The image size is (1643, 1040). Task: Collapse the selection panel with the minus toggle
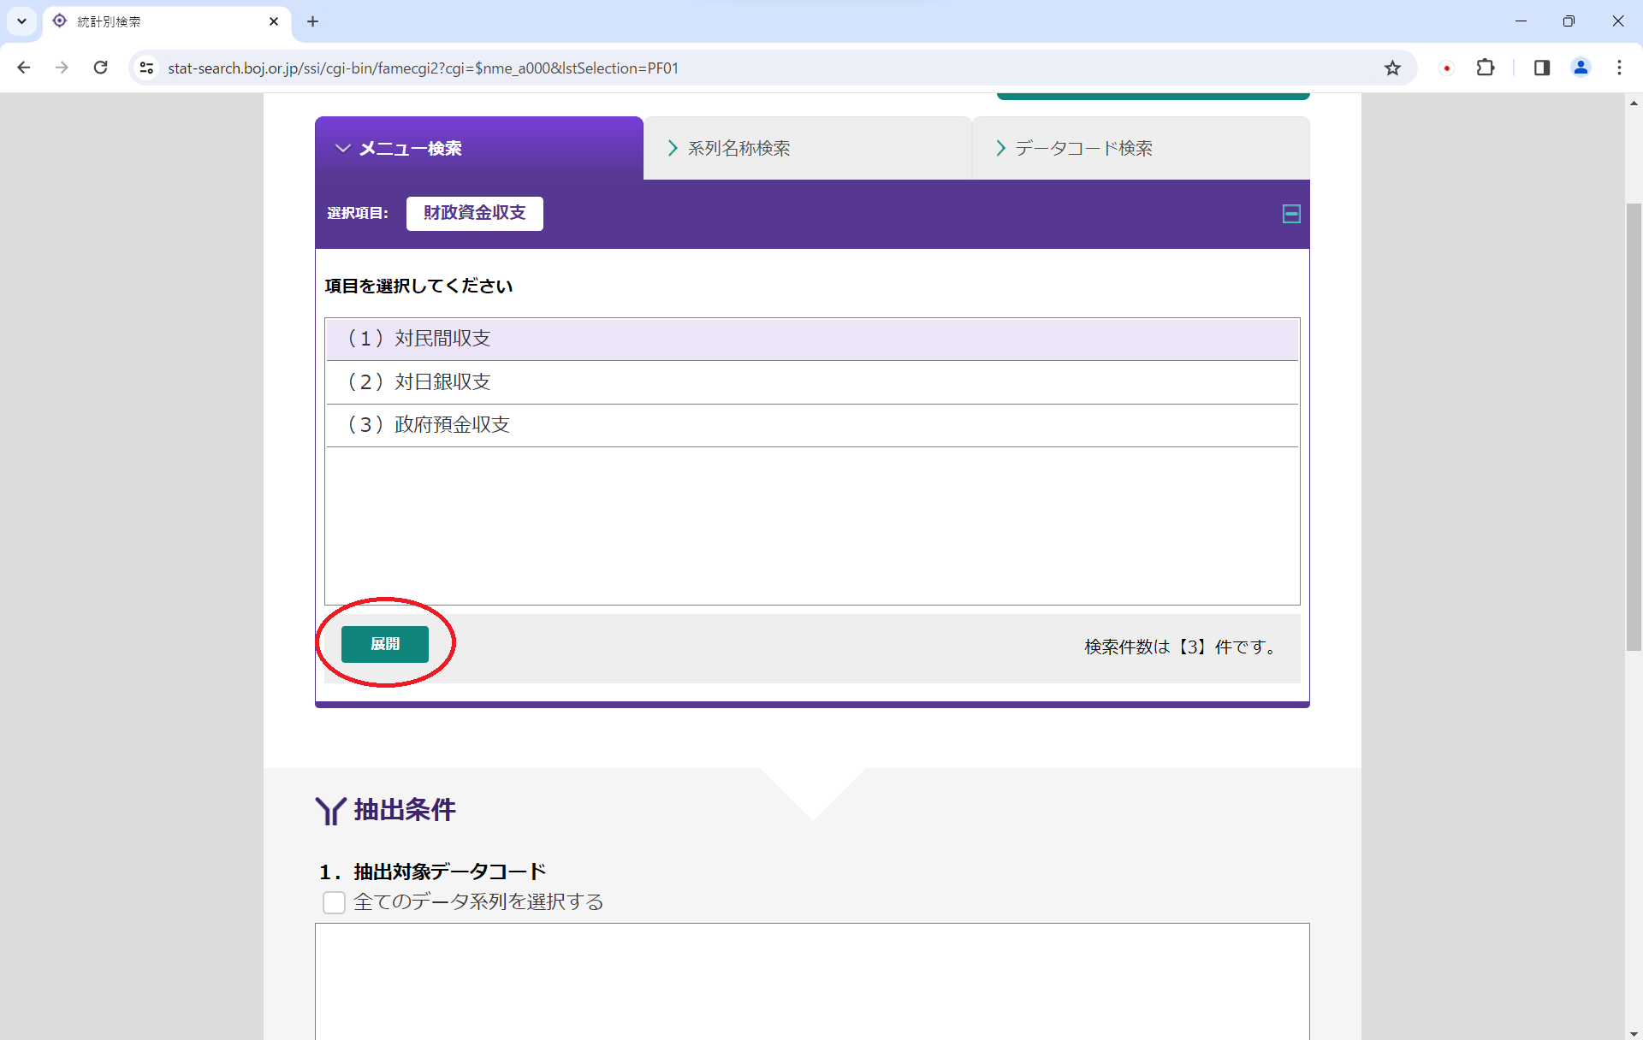1290,213
